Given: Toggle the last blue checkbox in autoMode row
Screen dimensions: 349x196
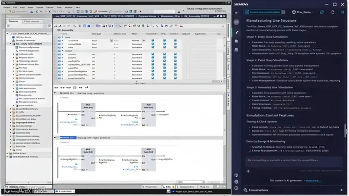Looking at the screenshot, I should (175, 41).
